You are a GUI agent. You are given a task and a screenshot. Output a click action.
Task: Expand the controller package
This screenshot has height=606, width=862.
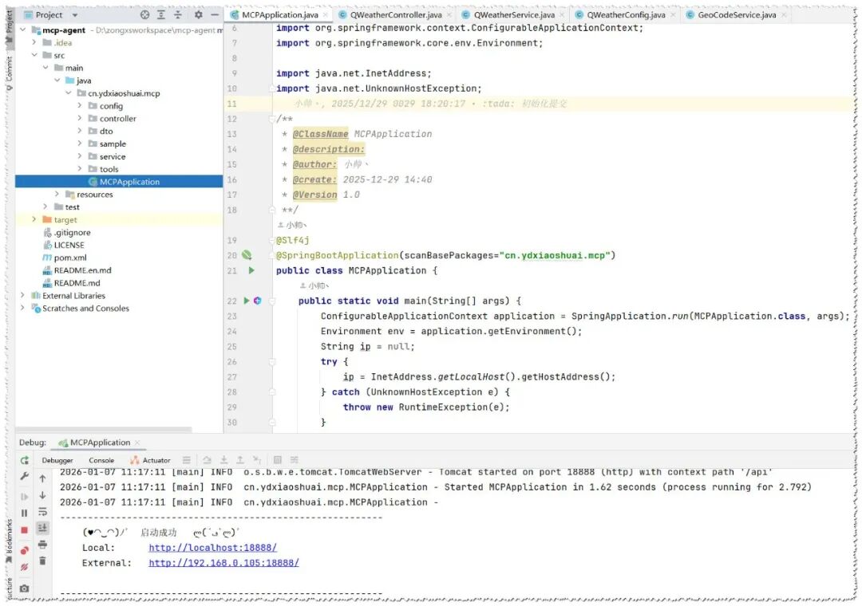[x=80, y=118]
